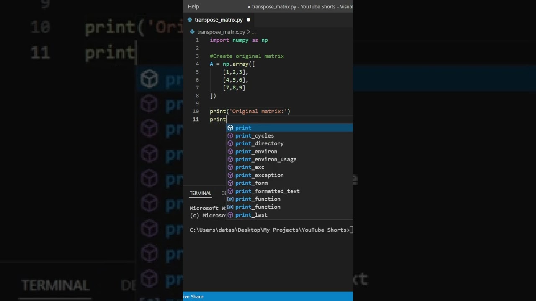Click the unsaved dot on transpose_matrix.py tab
536x301 pixels.
click(248, 20)
